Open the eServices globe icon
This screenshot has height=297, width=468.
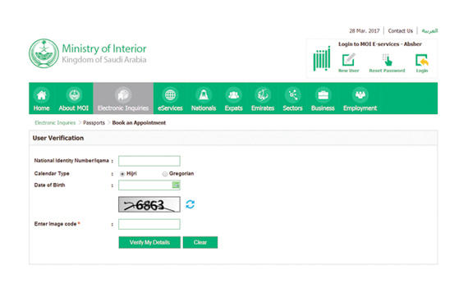170,95
